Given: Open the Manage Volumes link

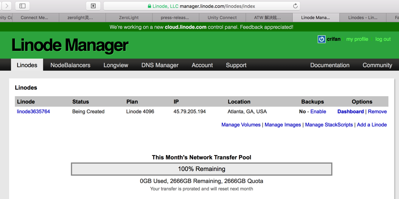Looking at the screenshot, I should (241, 125).
